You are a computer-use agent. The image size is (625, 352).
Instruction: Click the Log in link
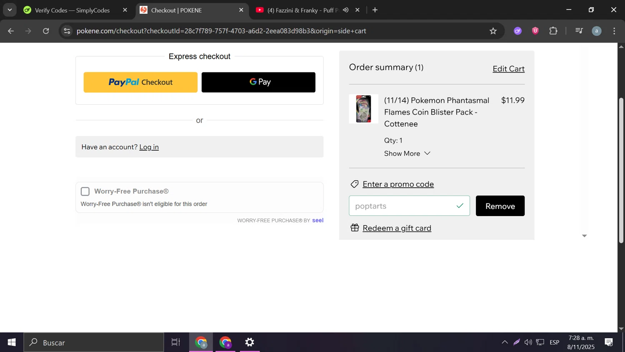[149, 147]
